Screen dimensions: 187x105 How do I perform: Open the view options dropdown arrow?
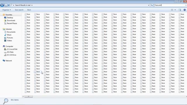coord(175,10)
